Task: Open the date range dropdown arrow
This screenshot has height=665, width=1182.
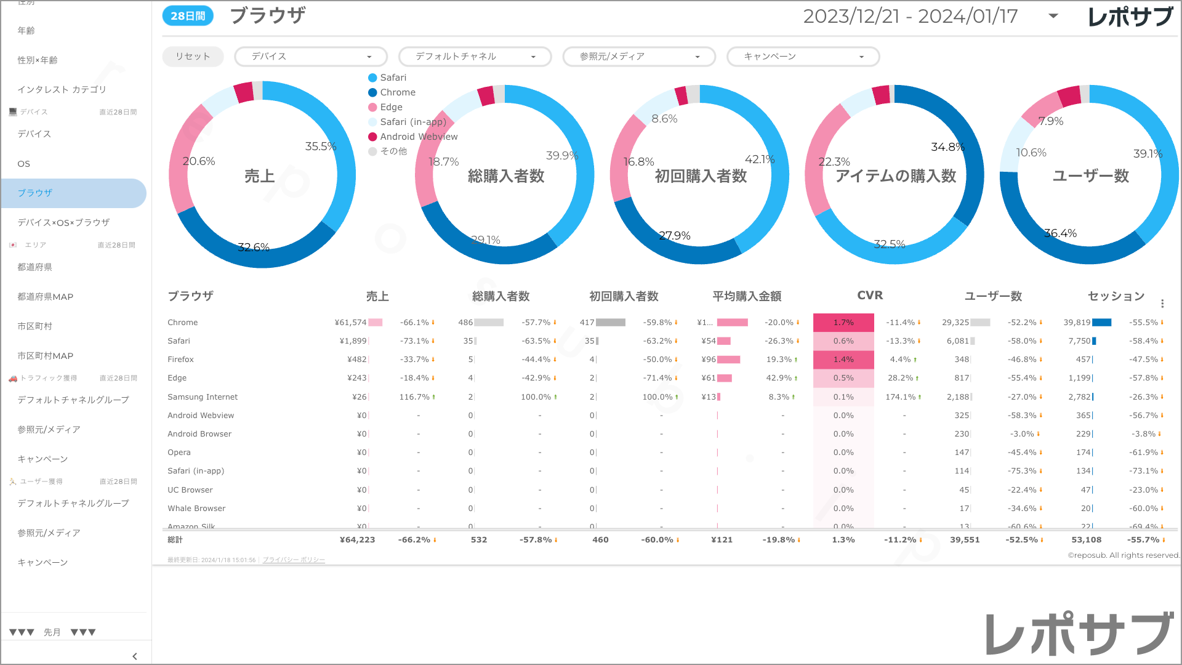Action: pos(1053,16)
